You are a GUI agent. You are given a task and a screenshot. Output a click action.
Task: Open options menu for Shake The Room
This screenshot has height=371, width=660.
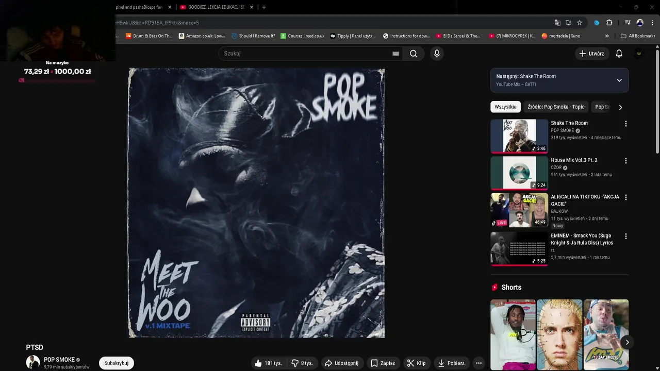click(626, 124)
